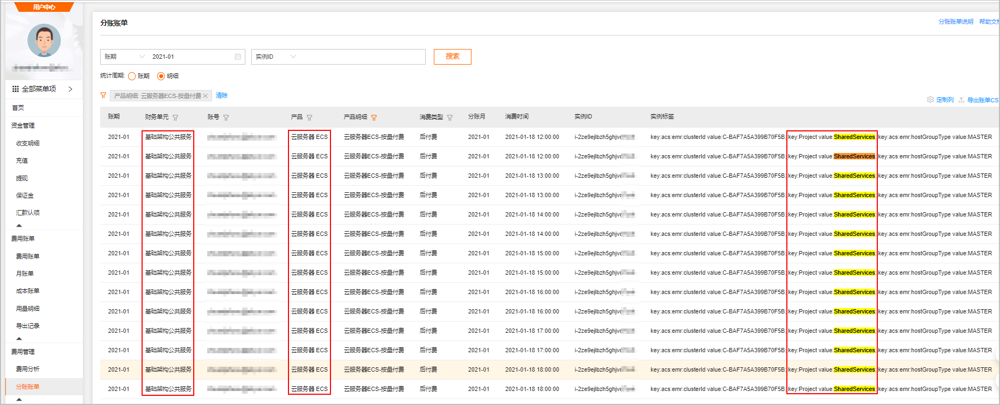Open the calendar icon in the 账期 date field
Image resolution: width=1000 pixels, height=405 pixels.
pos(238,57)
